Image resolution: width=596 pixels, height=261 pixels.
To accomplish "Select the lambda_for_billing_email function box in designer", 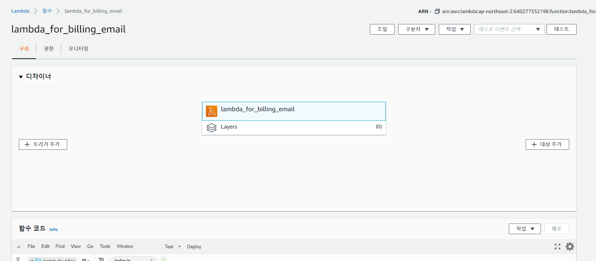I will [x=294, y=111].
